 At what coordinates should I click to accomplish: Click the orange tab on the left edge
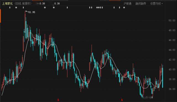click(0, 16)
